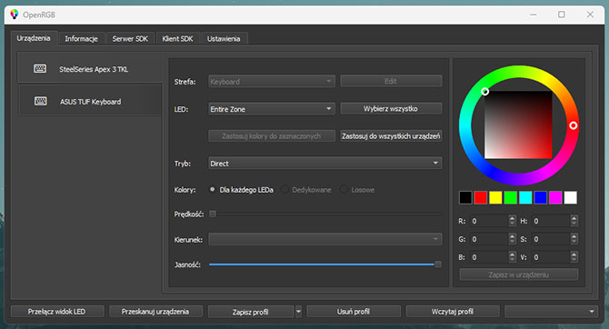This screenshot has width=609, height=329.
Task: Close the OpenRGB window
Action: coord(590,15)
